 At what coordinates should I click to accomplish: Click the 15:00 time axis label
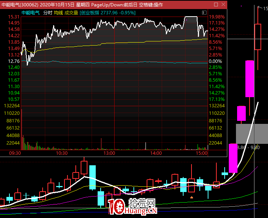click(202, 153)
